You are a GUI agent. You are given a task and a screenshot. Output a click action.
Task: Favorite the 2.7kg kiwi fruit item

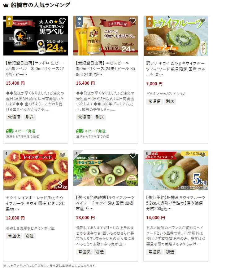(203, 21)
